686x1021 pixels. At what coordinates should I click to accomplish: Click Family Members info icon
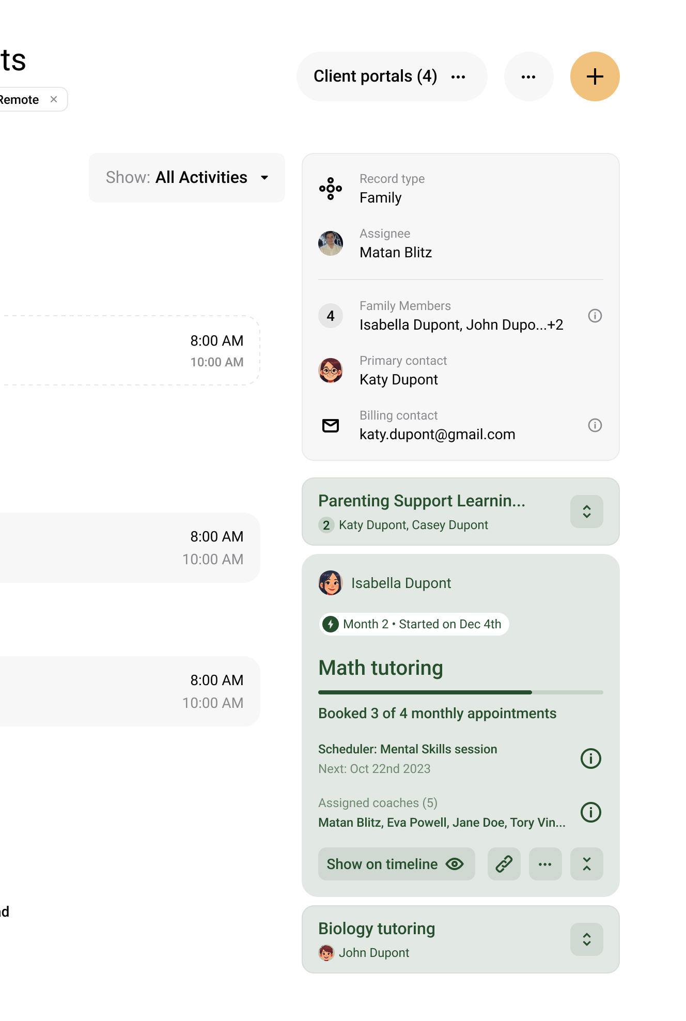click(595, 316)
